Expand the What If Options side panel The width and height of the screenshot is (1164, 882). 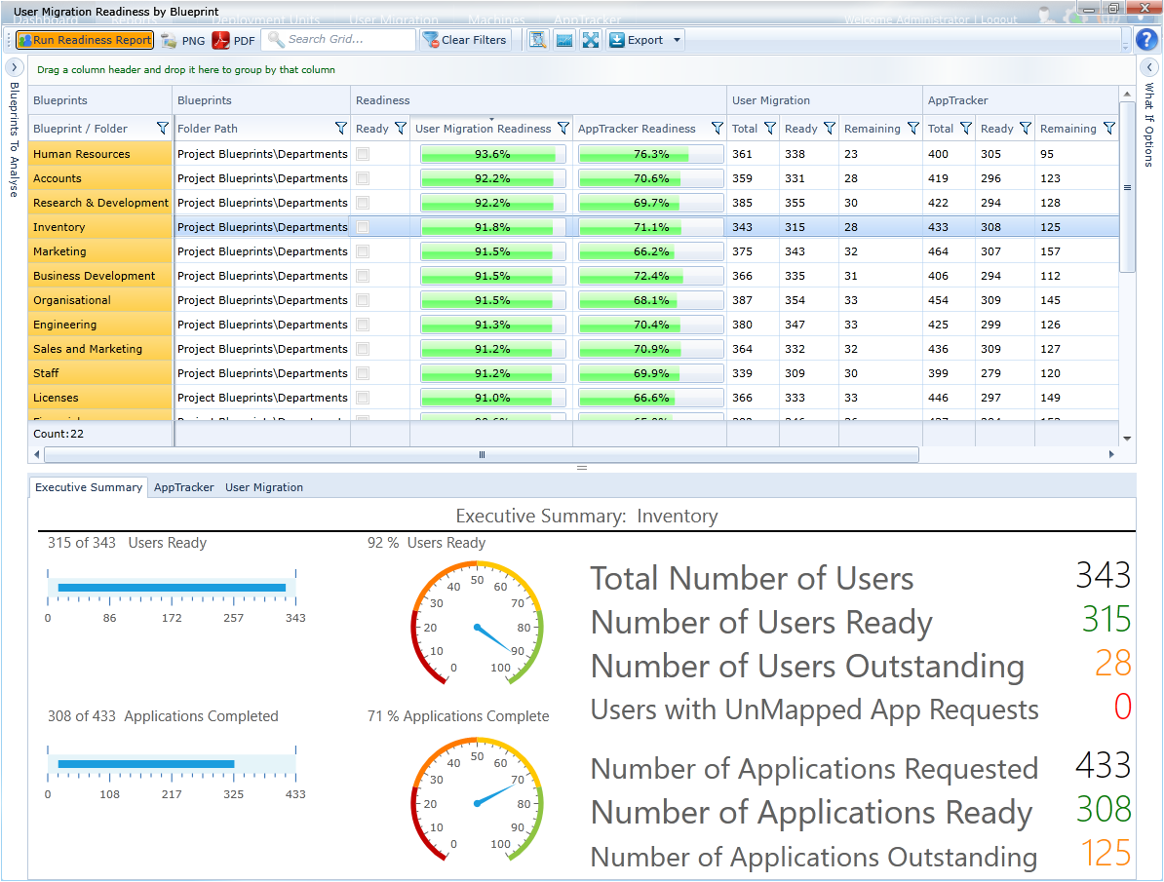pyautogui.click(x=1149, y=67)
